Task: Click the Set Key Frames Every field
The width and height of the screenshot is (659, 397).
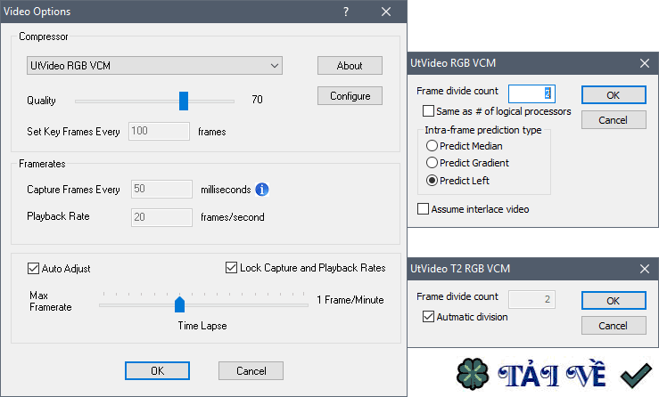Action: [159, 132]
